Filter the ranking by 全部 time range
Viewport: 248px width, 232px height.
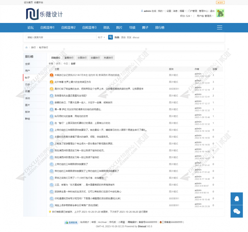73,64
